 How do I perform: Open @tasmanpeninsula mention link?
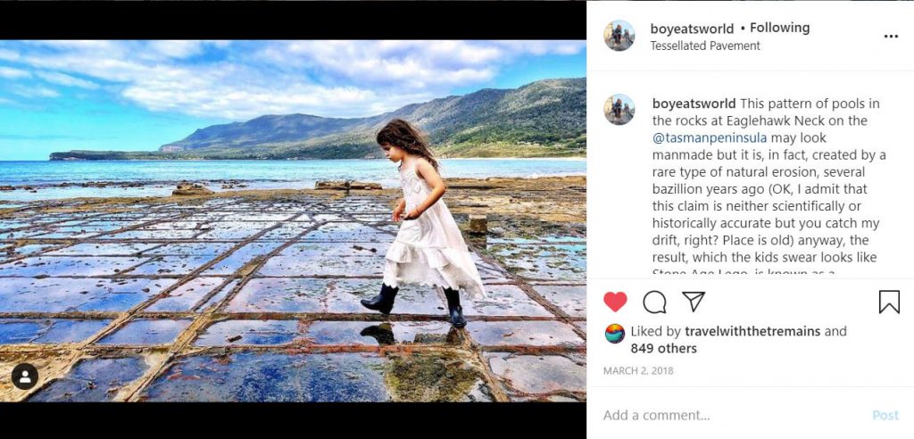point(710,138)
